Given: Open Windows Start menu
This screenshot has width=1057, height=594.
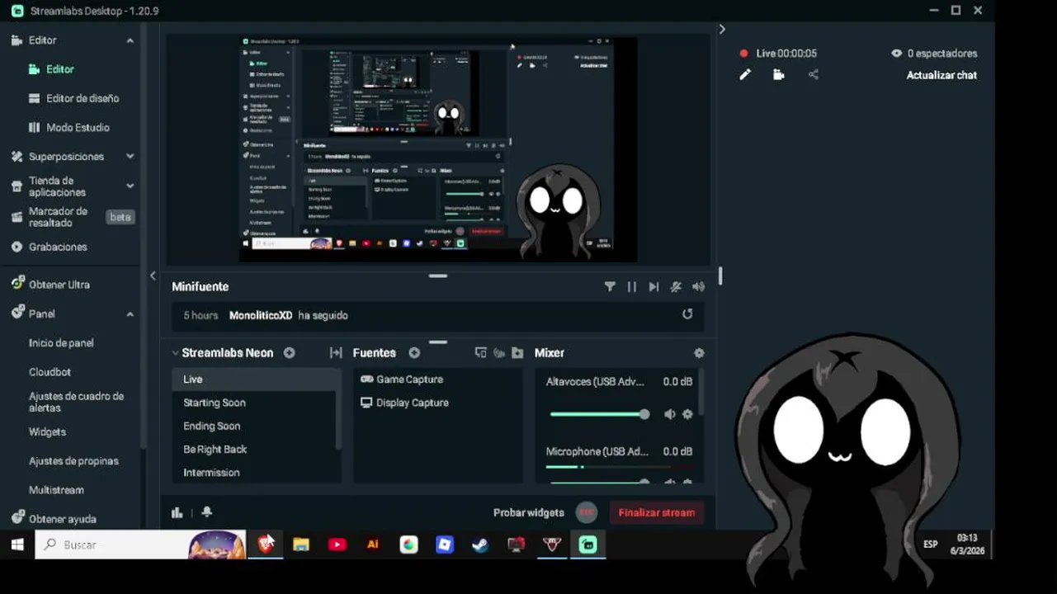Looking at the screenshot, I should pyautogui.click(x=17, y=544).
